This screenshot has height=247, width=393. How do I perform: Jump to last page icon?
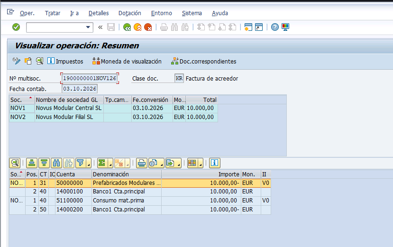click(x=233, y=27)
